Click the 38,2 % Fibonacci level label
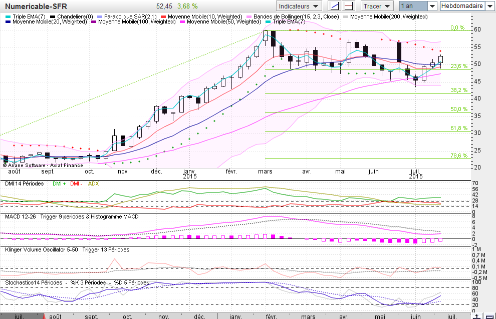Image resolution: width=496 pixels, height=319 pixels. tap(458, 90)
